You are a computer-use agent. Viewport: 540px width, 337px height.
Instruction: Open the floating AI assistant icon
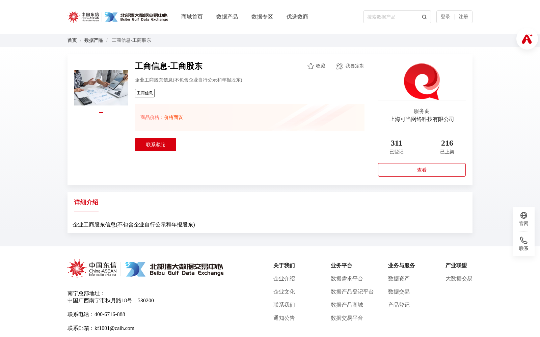point(527,39)
